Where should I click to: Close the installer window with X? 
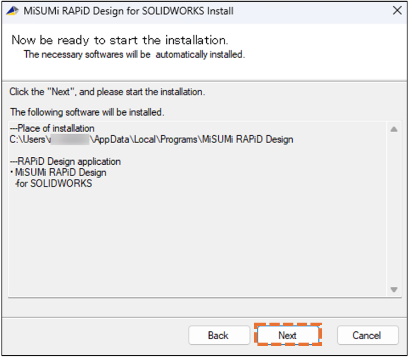397,11
